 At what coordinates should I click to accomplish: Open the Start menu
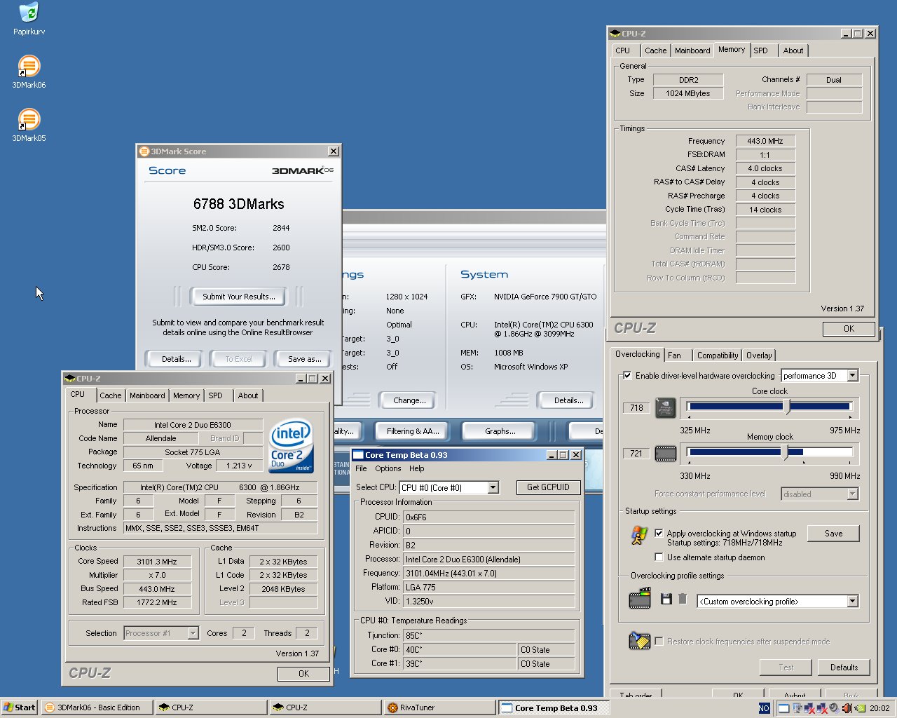pos(19,707)
